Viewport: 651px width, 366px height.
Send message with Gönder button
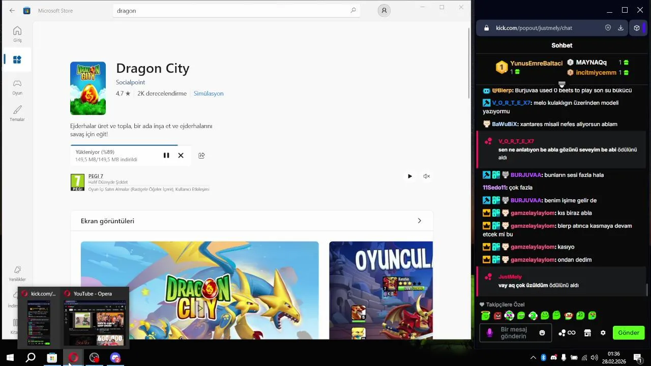pos(629,333)
